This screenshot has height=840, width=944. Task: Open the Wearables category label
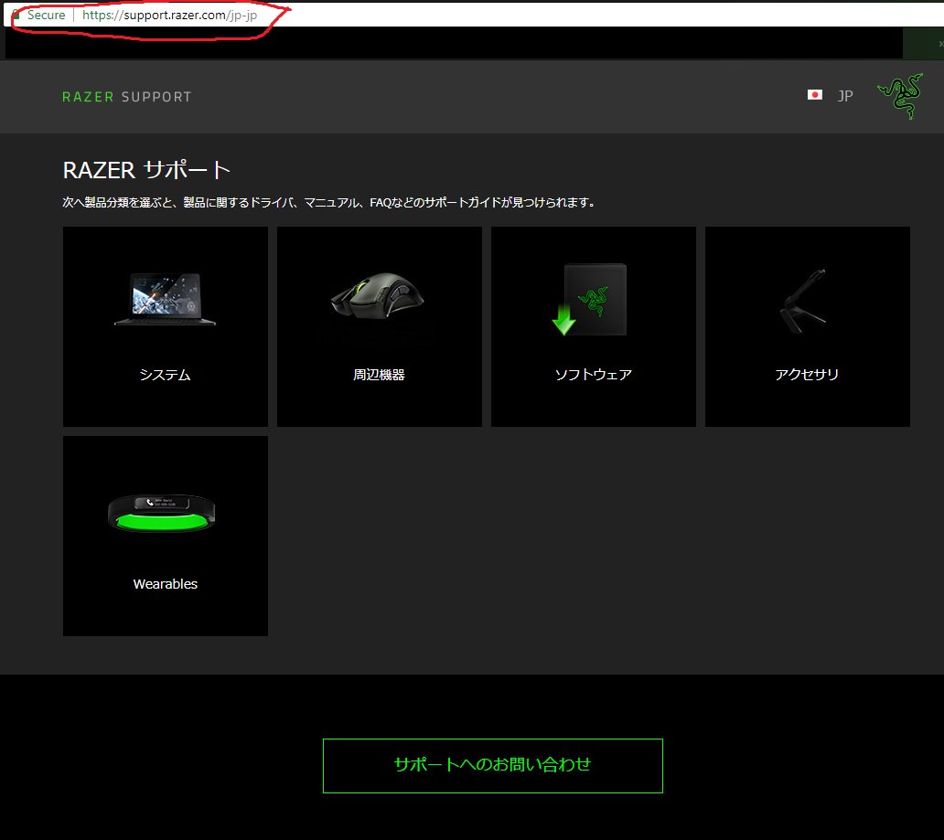click(x=165, y=584)
